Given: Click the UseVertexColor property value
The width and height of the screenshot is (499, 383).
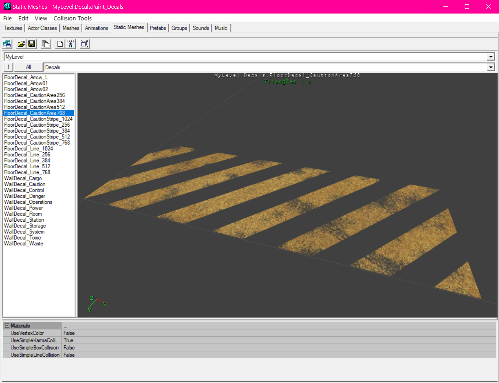Looking at the screenshot, I should pos(69,333).
